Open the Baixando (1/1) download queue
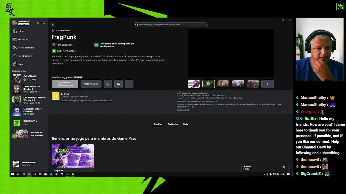 click(x=29, y=164)
